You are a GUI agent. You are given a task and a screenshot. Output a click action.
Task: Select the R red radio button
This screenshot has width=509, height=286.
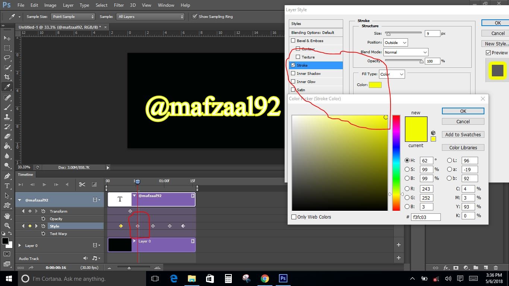click(407, 188)
